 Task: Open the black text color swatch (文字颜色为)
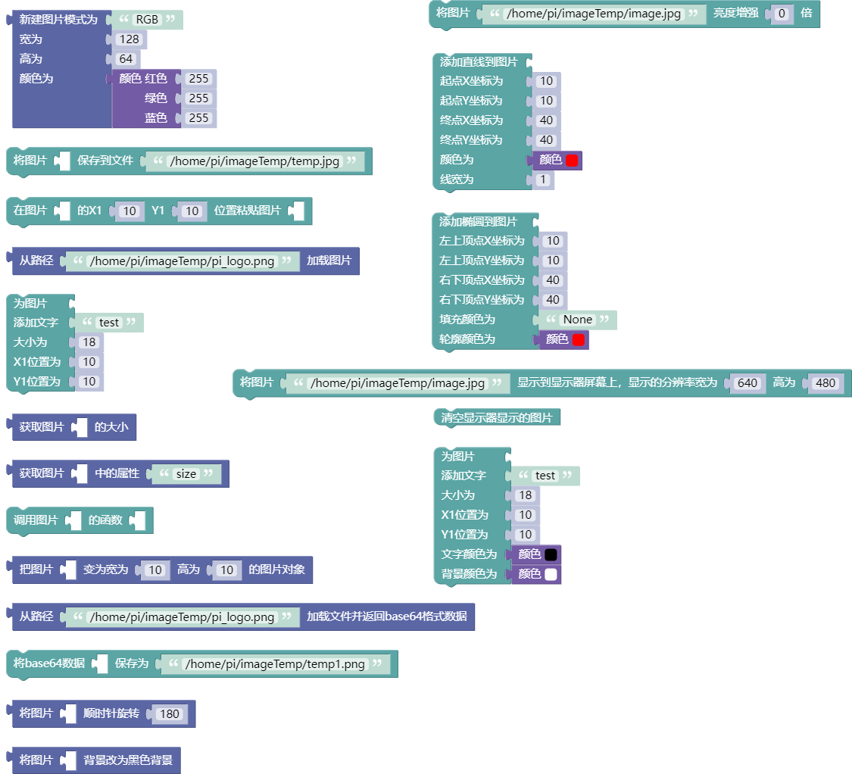click(551, 554)
